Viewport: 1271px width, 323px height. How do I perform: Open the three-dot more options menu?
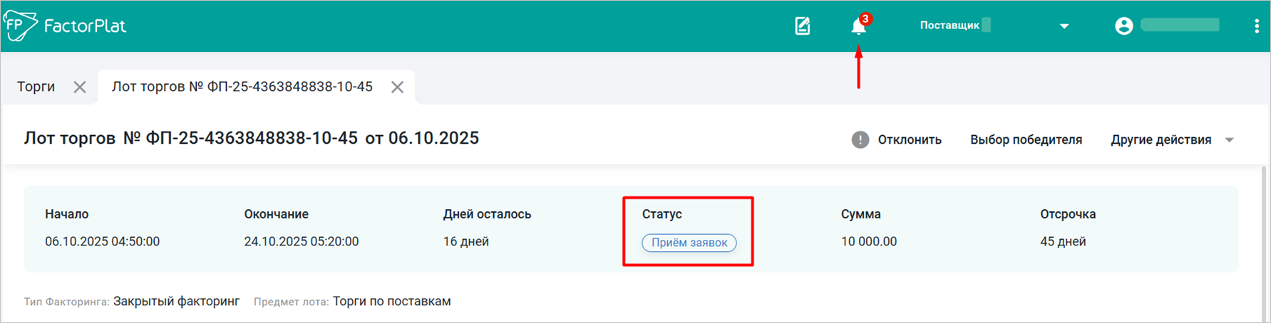click(1256, 26)
